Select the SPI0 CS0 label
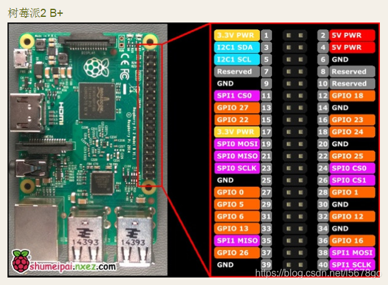This screenshot has height=285, width=388. (x=352, y=168)
